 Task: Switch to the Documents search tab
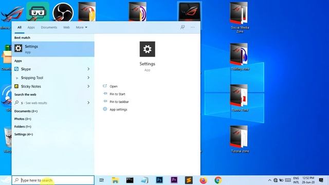[49, 27]
